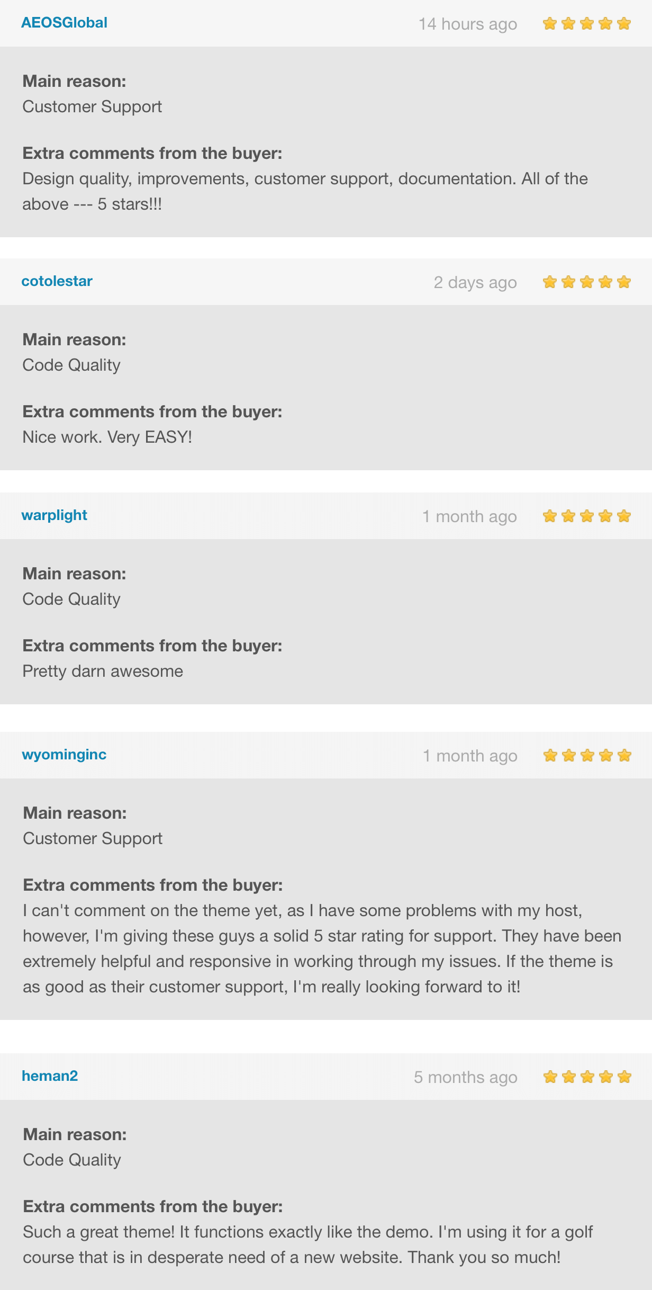
Task: Click the first star on AEOSGlobal's rating
Action: [x=550, y=24]
